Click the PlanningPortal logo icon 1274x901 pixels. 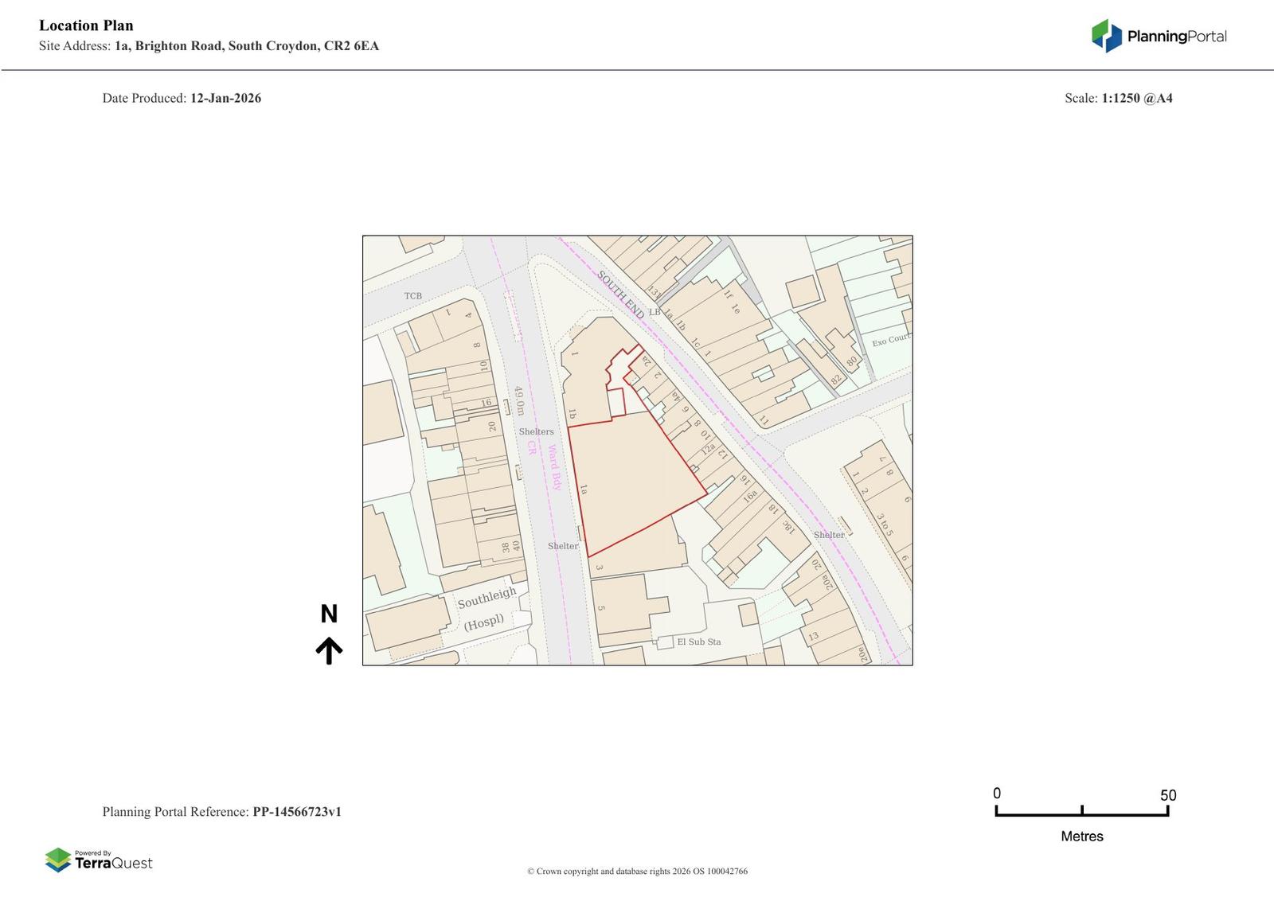click(1106, 36)
